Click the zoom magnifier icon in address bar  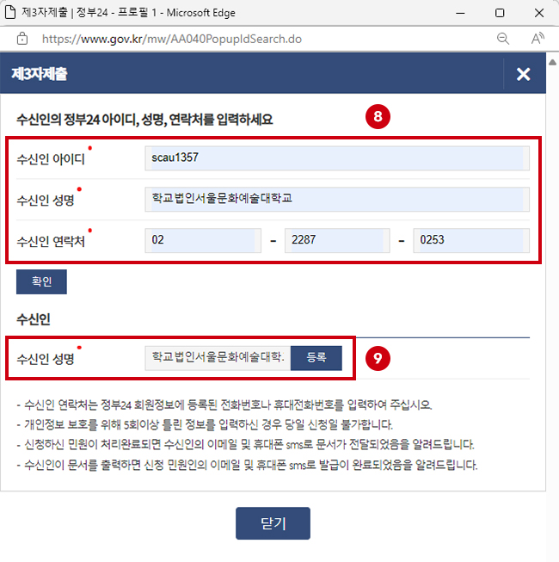tap(503, 39)
